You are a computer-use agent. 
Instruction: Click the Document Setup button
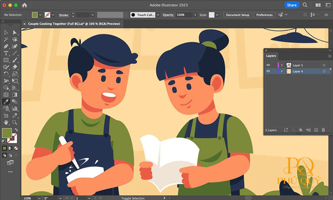[x=238, y=15]
